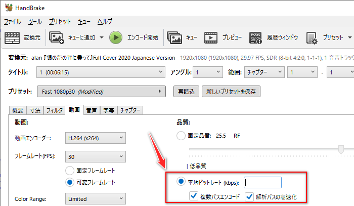The height and width of the screenshot is (206, 354).
Task: Open the ファイル menu
Action: pyautogui.click(x=13, y=22)
